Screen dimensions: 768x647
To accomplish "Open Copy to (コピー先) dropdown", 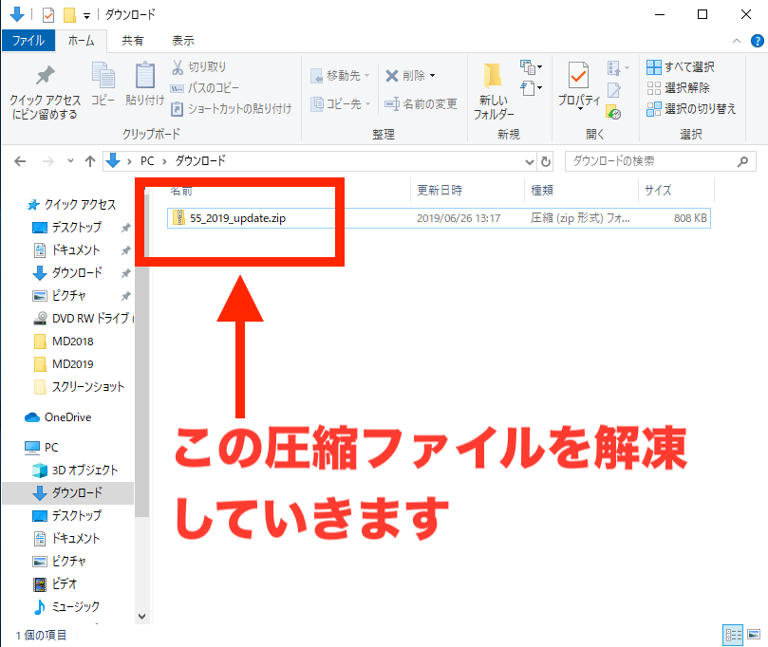I will [341, 103].
